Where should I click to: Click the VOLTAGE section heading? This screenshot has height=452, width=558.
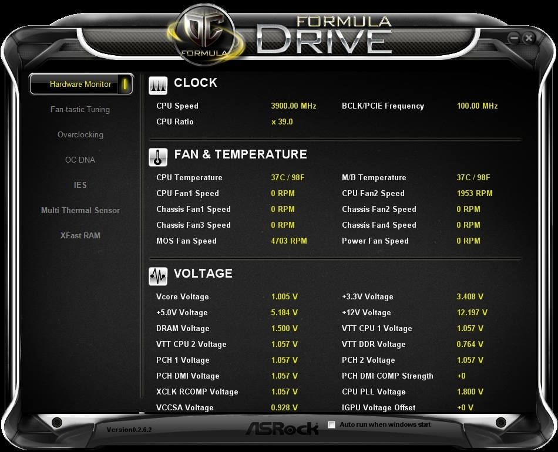[203, 274]
